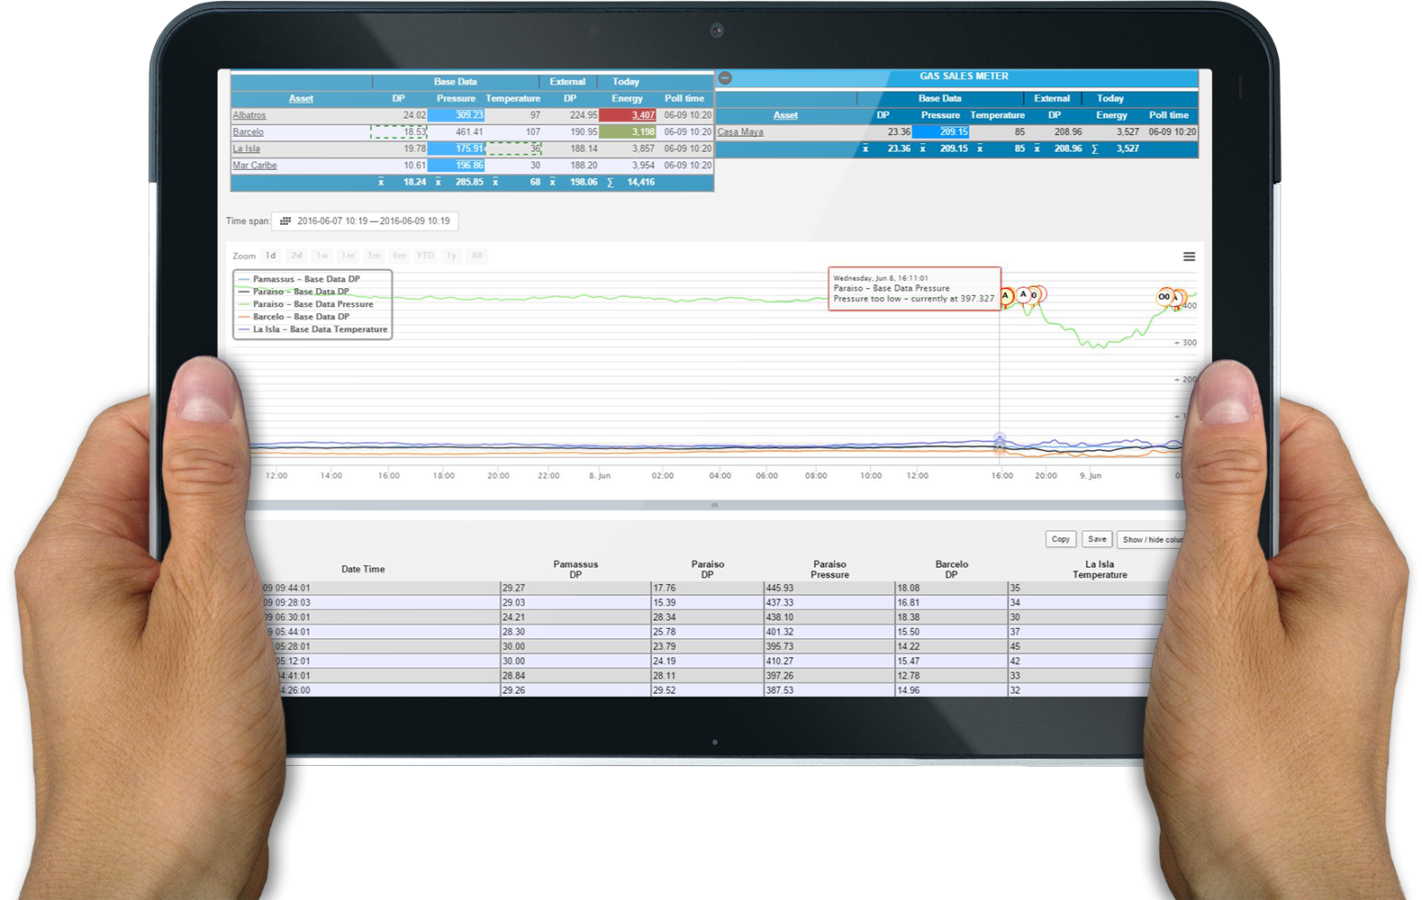Viewport: 1422px width, 900px height.
Task: Click the second 'A' alarm flag marker
Action: 1023,294
